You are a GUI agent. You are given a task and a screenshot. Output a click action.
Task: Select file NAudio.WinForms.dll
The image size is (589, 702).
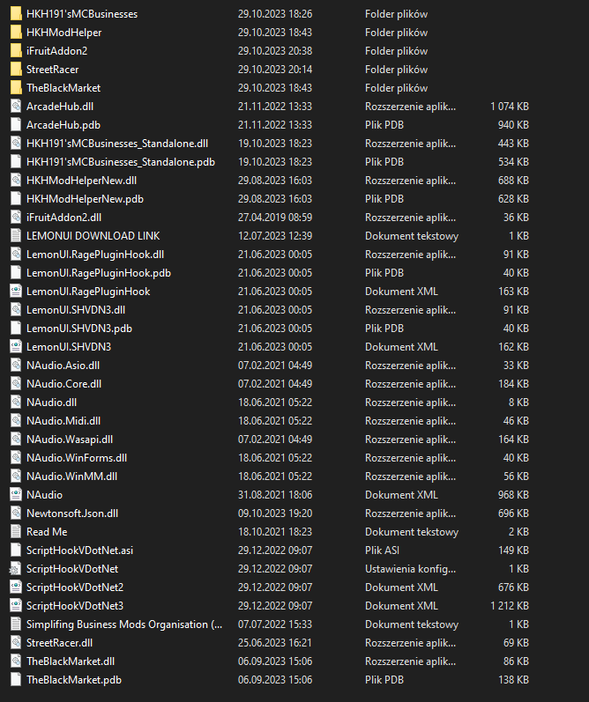coord(77,458)
